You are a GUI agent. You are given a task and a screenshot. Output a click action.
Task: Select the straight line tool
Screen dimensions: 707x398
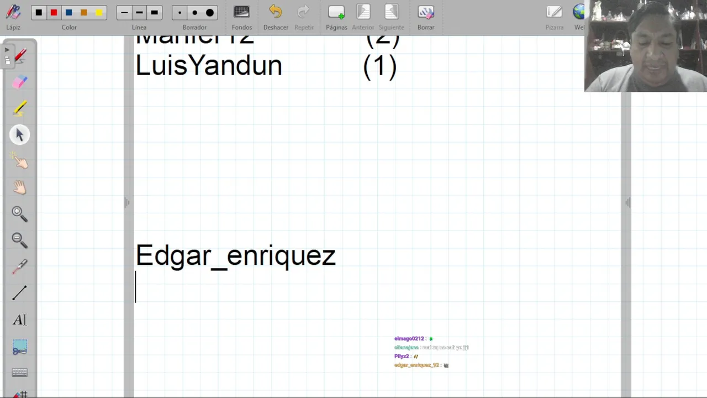tap(20, 293)
